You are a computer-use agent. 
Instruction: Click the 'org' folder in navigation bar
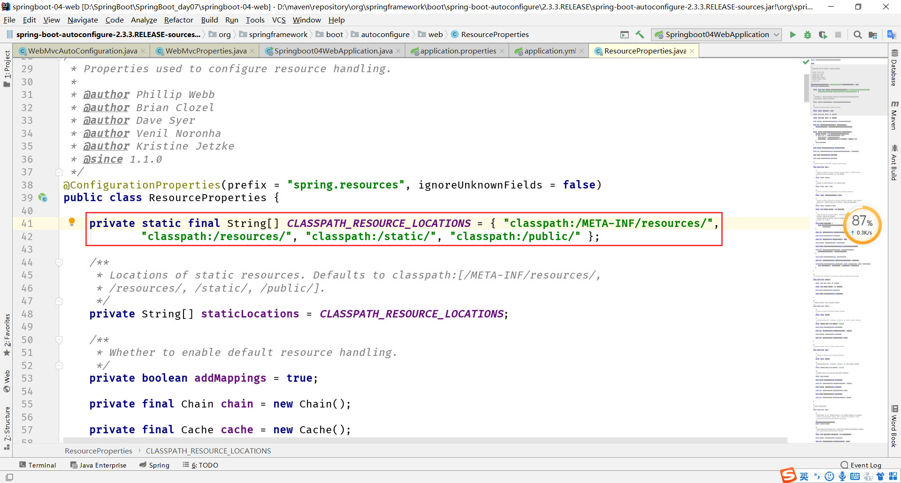[x=220, y=35]
